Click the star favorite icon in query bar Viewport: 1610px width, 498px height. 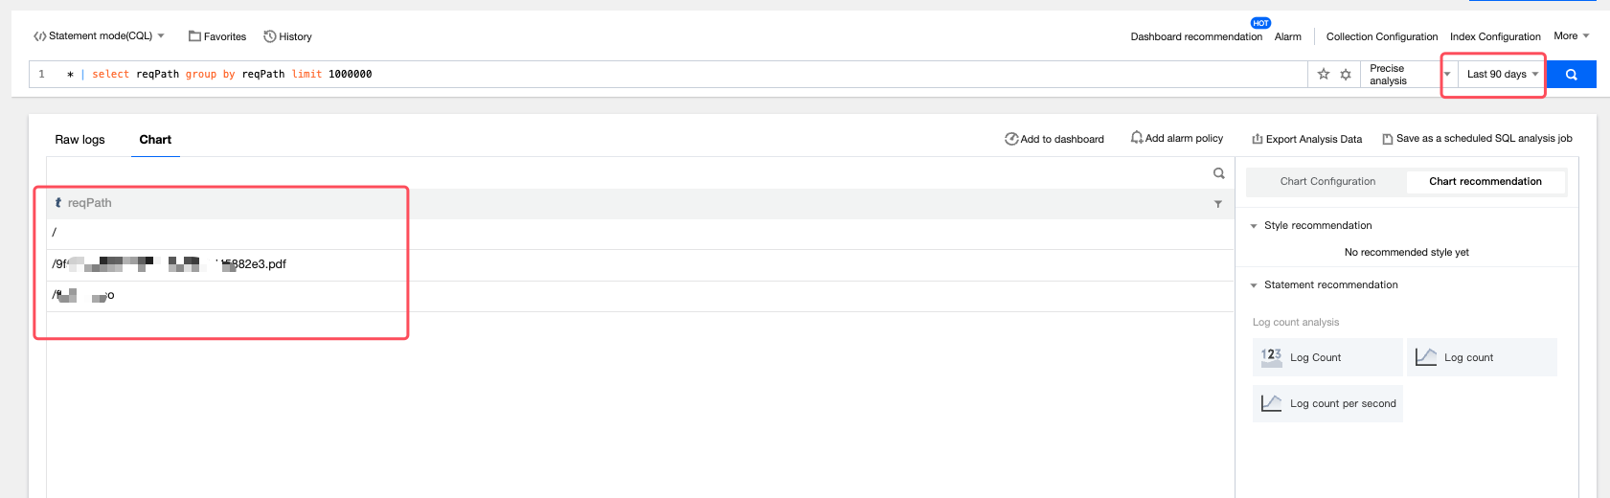click(1324, 74)
